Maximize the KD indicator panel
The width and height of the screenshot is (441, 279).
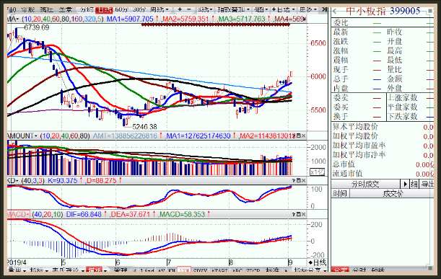(299, 180)
